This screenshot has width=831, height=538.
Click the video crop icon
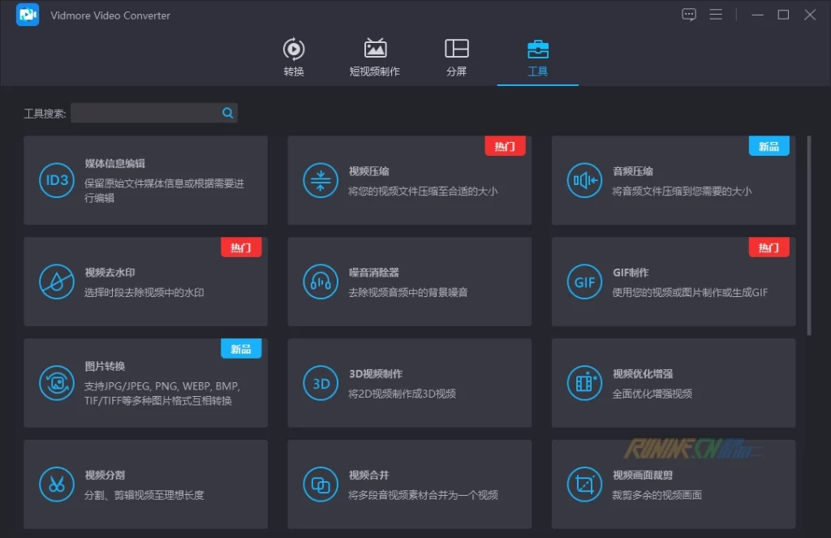[x=584, y=484]
